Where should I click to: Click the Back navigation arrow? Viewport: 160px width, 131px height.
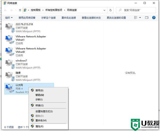click(5, 10)
